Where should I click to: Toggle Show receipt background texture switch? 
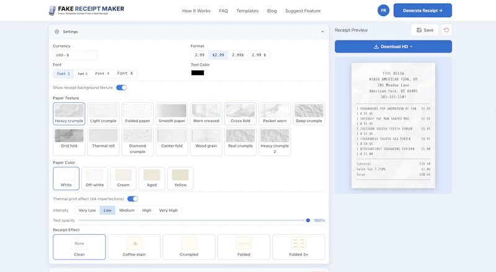click(122, 87)
